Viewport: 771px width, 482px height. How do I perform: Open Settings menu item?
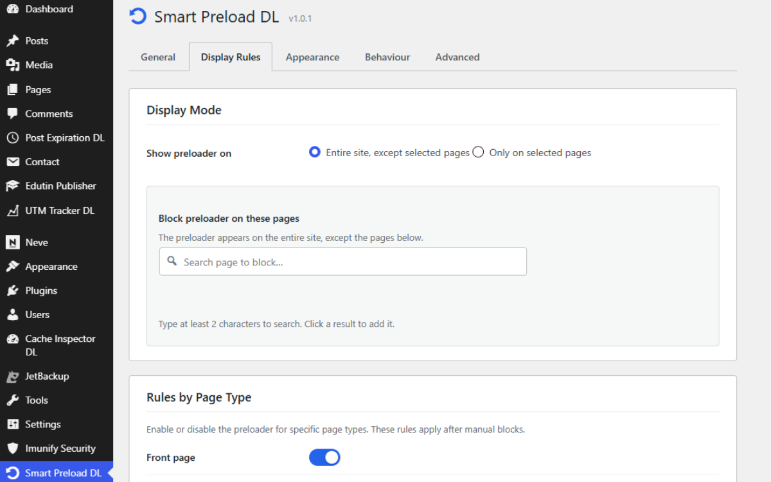57,424
